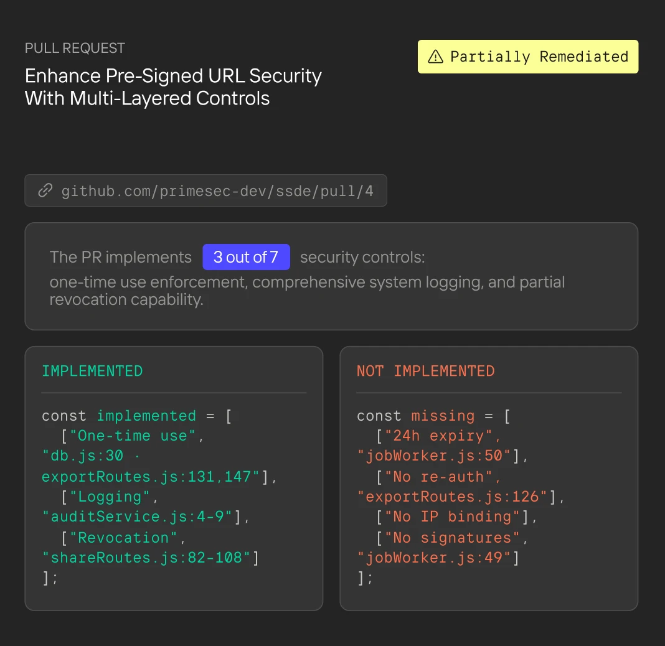665x646 pixels.
Task: Click the "Revocation" code entry
Action: pyautogui.click(x=123, y=538)
